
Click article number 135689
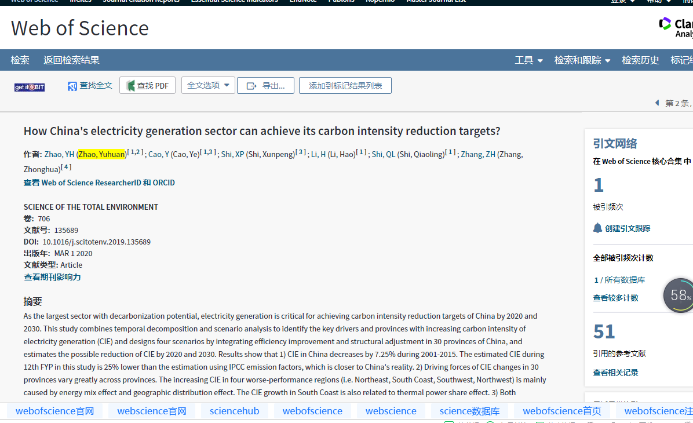pos(66,230)
